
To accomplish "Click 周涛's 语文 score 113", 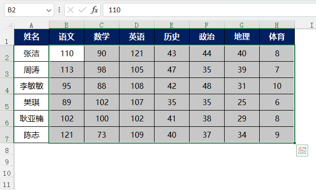I will 67,70.
